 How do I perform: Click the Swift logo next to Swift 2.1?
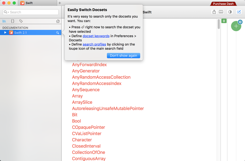coord(11,32)
